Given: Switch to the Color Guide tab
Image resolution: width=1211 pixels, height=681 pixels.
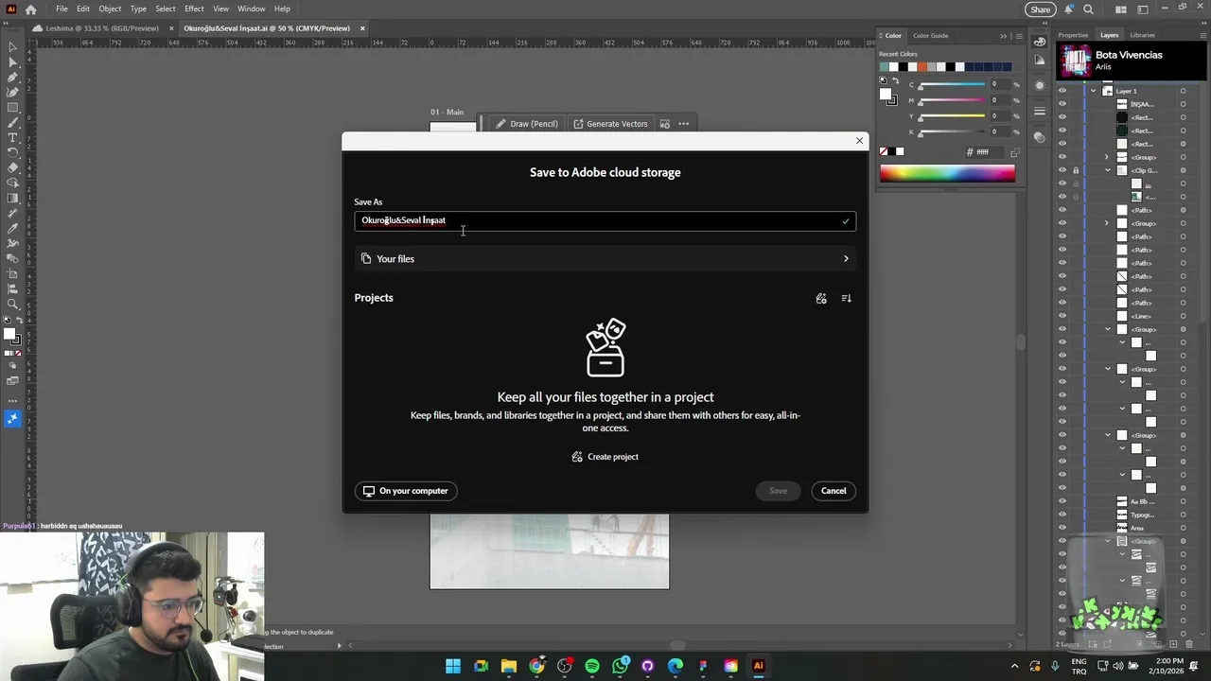Looking at the screenshot, I should click(x=930, y=36).
